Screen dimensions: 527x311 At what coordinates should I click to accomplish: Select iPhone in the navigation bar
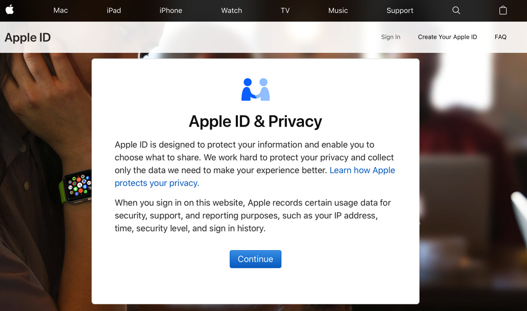click(171, 10)
